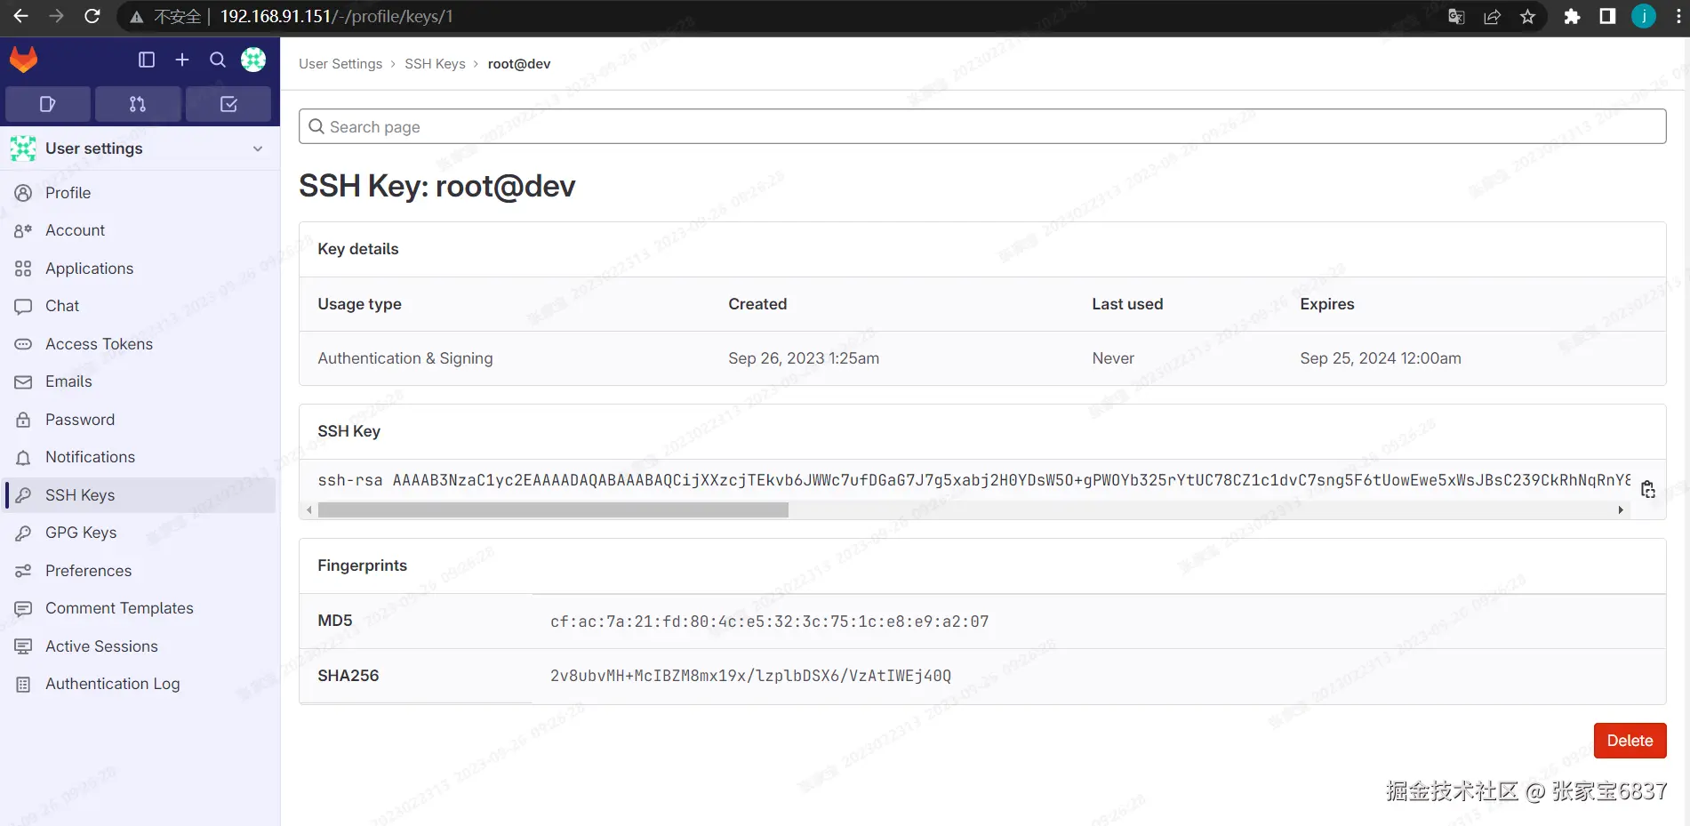
Task: Go back in browser history
Action: 20,16
